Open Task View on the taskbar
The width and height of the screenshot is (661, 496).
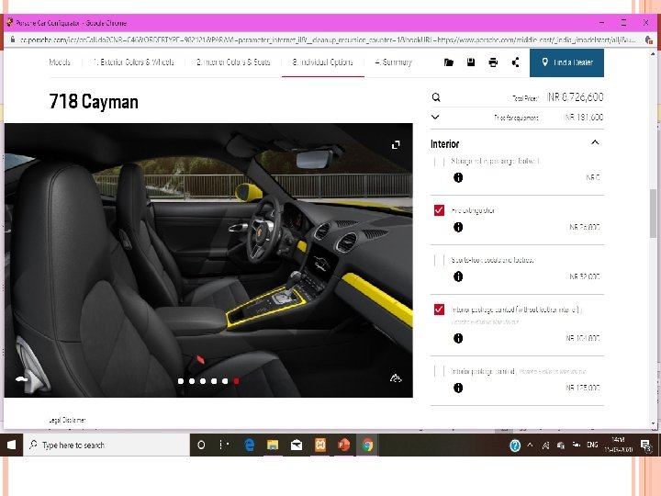click(x=224, y=445)
